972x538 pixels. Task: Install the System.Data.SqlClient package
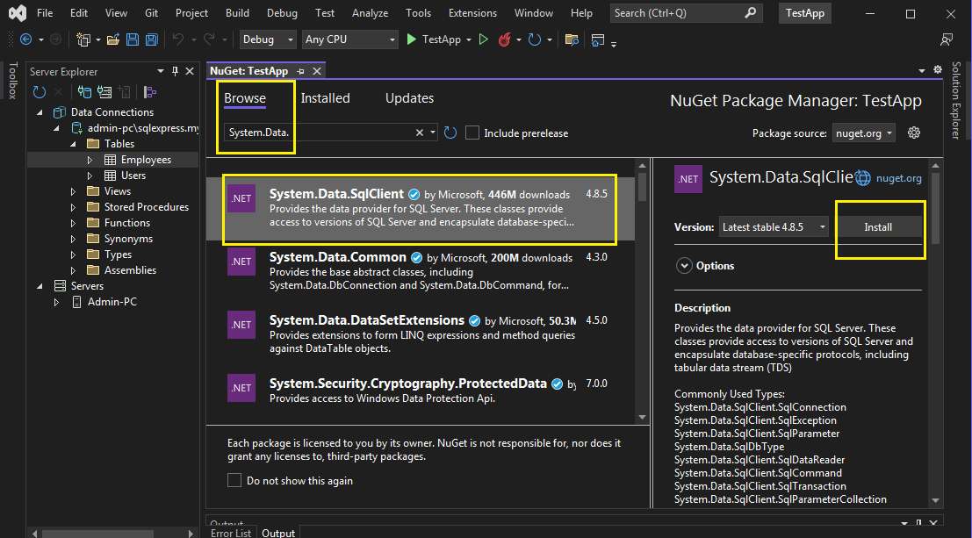[878, 226]
